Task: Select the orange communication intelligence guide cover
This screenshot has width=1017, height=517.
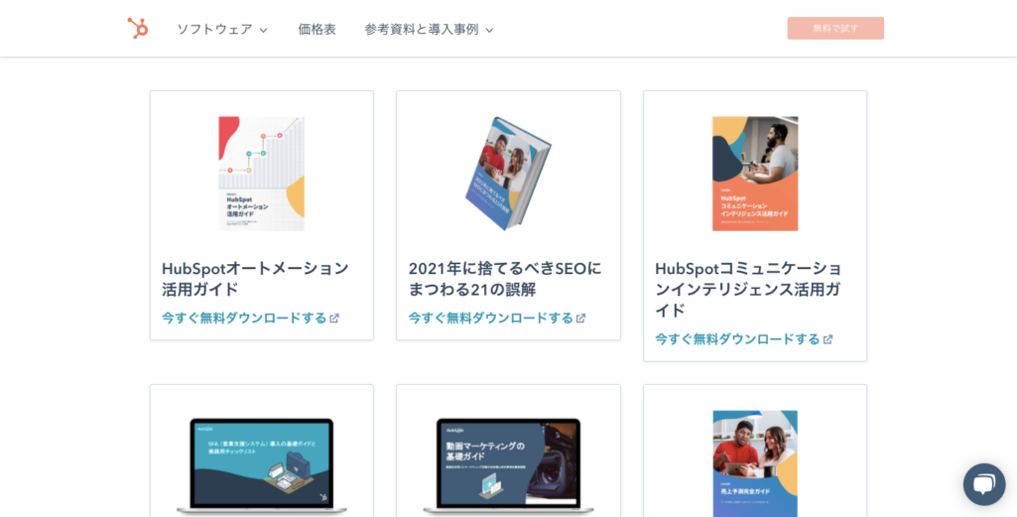Action: coord(755,174)
